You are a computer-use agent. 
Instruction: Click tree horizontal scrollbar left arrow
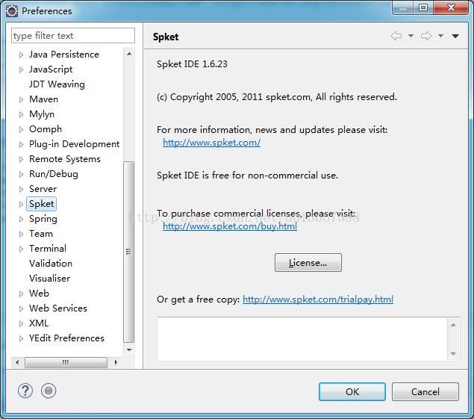17,362
